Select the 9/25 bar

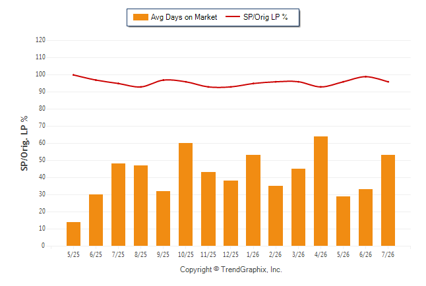[163, 218]
